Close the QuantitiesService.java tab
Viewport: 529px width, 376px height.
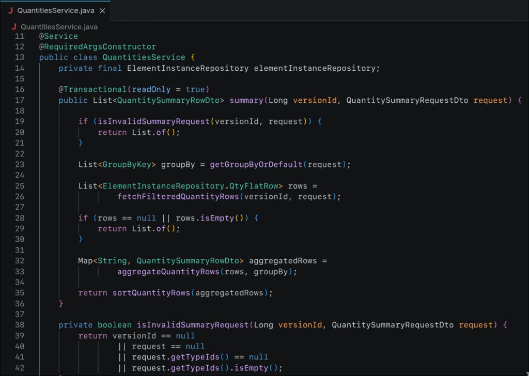[102, 11]
